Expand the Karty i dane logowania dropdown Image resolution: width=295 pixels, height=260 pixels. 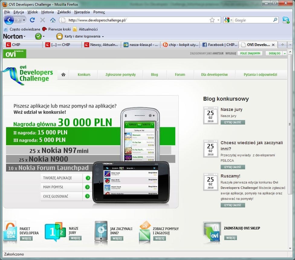coord(103,37)
